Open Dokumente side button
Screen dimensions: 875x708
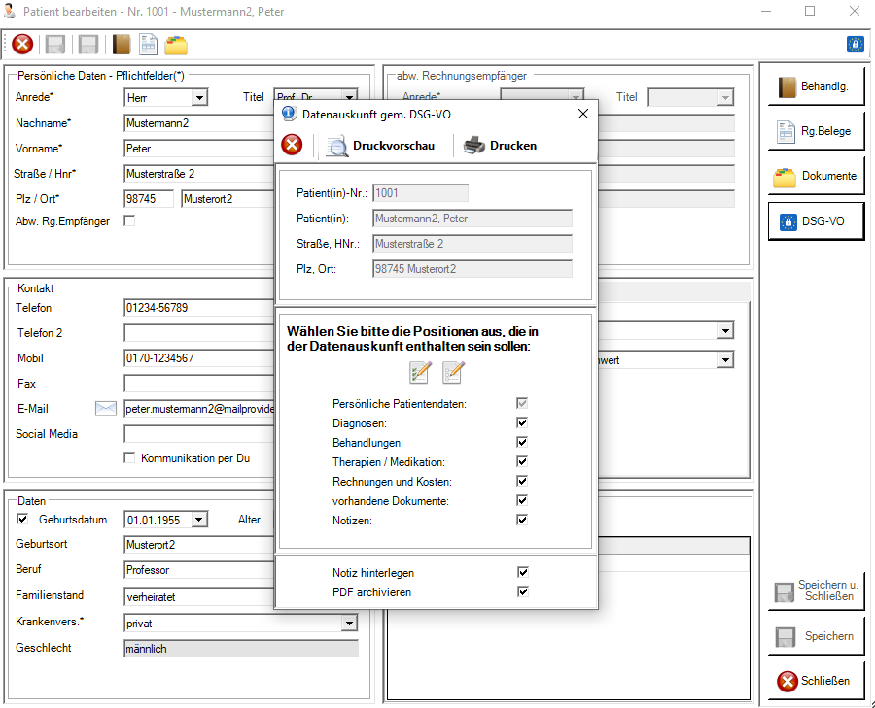click(x=816, y=176)
